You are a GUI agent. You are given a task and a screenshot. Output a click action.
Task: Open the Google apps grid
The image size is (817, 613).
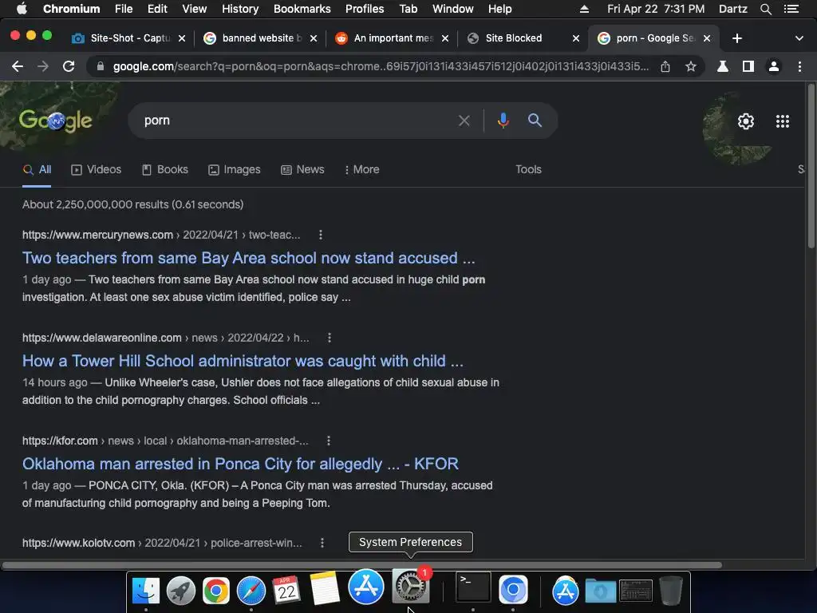tap(783, 121)
